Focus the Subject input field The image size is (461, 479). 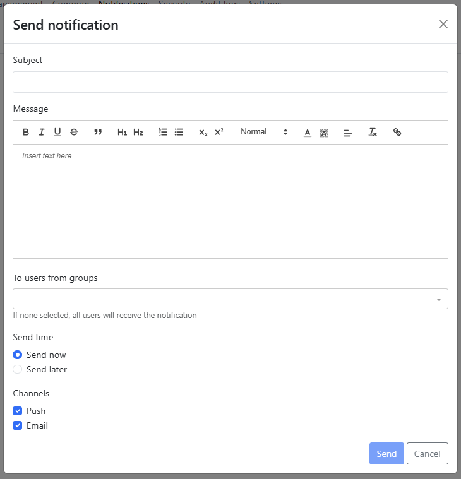click(230, 82)
